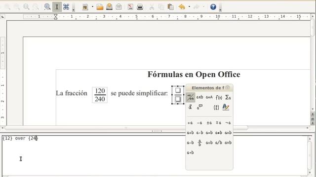Select Set Operations category (a∈A) icon

209,97
